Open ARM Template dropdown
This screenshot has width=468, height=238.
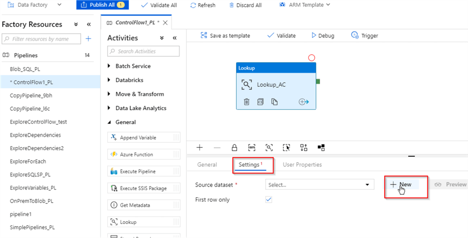pyautogui.click(x=305, y=5)
